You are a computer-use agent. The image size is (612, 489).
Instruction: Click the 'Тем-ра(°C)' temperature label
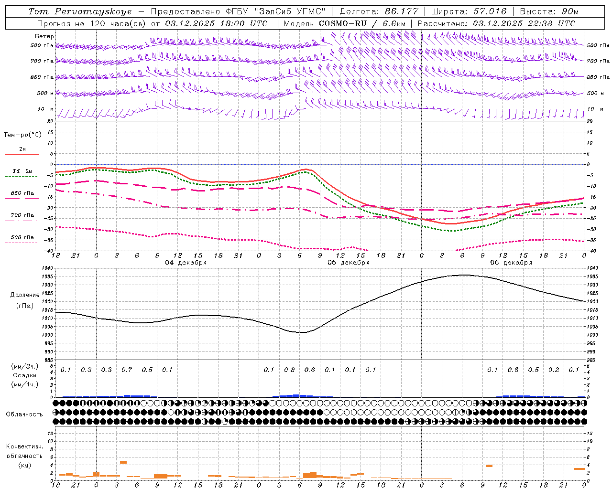click(22, 135)
